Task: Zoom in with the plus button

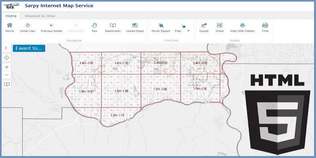Action: (7, 67)
